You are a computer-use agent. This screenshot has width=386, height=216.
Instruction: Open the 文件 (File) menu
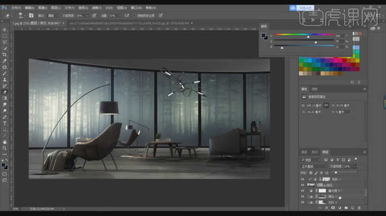point(16,8)
